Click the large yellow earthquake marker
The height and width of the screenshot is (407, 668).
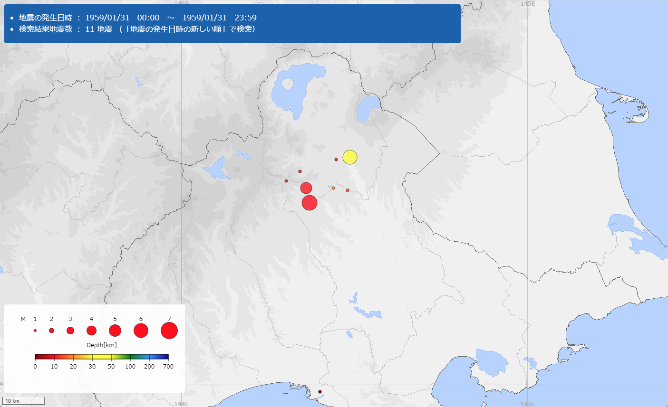pos(350,157)
